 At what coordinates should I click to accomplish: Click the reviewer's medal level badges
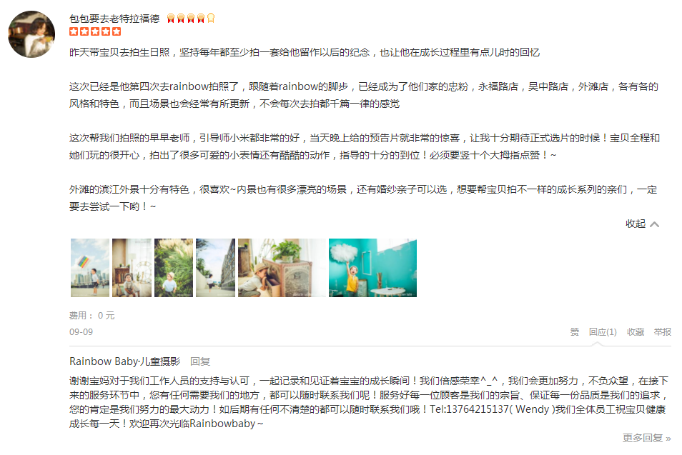point(190,18)
